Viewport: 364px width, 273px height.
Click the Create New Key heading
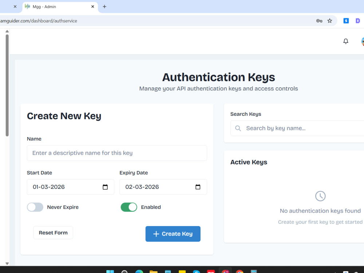[x=64, y=116]
